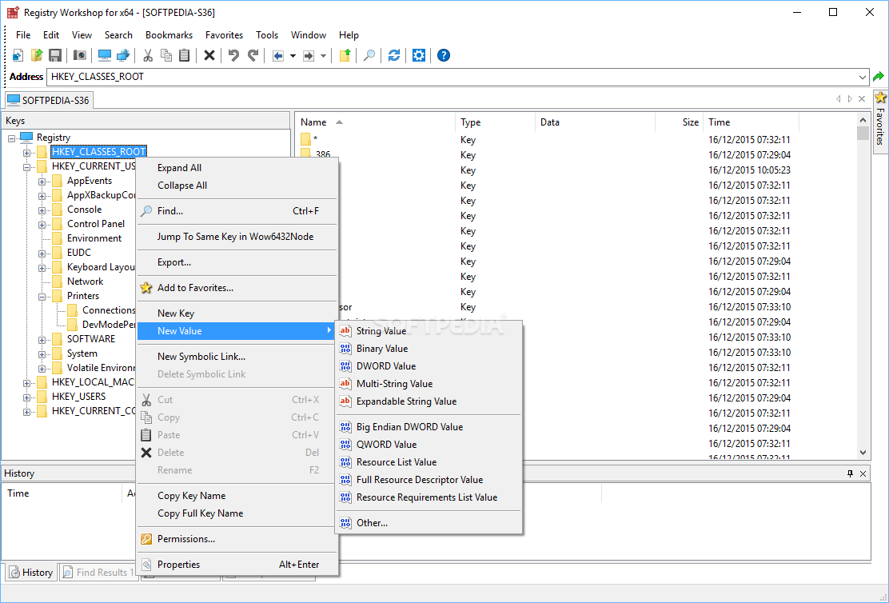Collapse the Registry root node
Screen dimensions: 889x603
(x=11, y=138)
